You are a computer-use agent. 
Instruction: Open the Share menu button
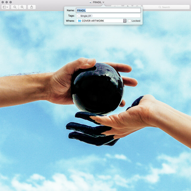tap(31, 7)
